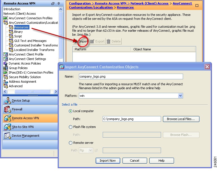Click the Script tree node icon

[x=11, y=36]
